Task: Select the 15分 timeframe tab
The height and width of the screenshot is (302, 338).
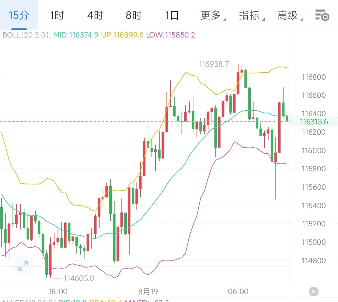Action: pos(19,15)
